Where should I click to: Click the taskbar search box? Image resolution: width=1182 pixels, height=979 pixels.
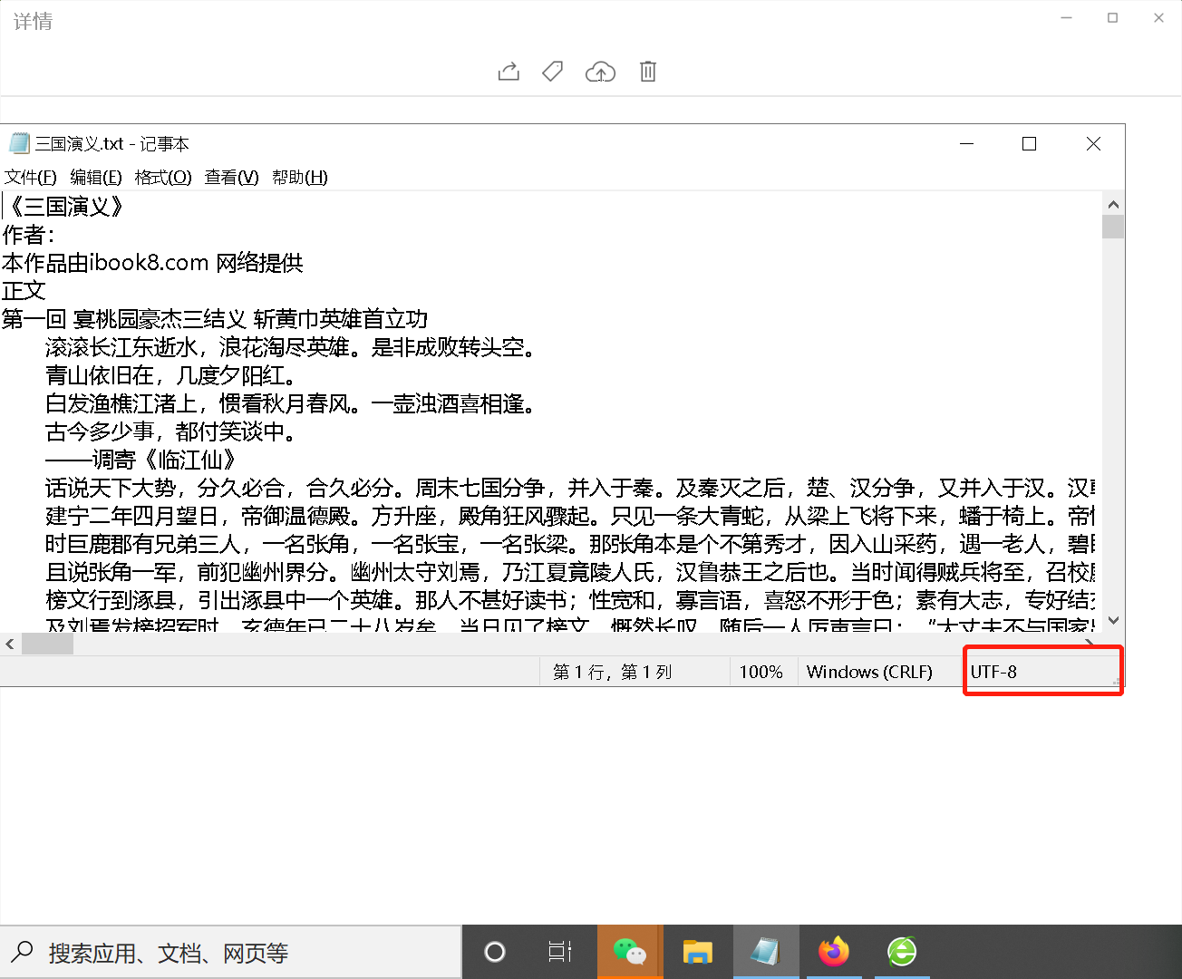point(231,952)
